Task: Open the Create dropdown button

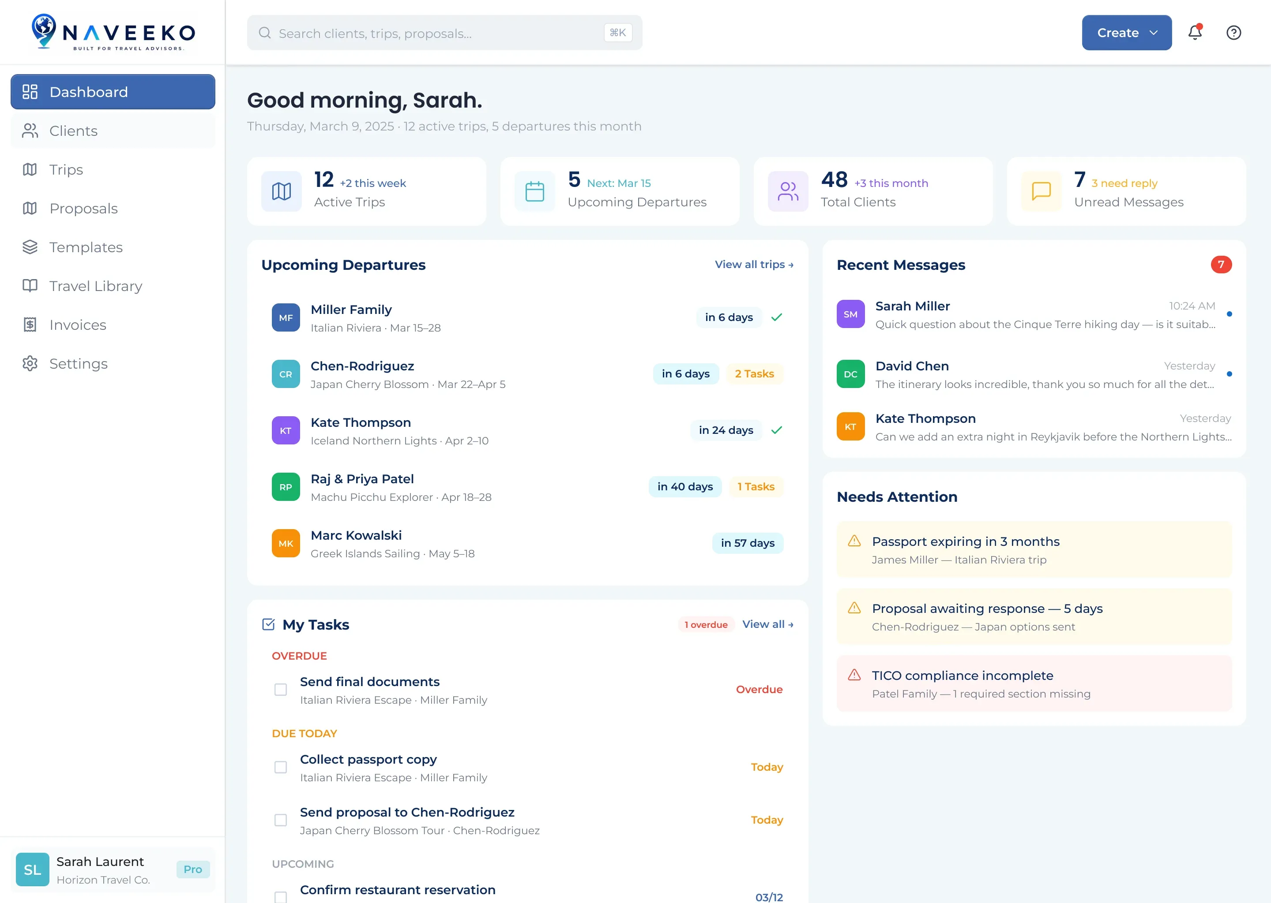Action: 1126,33
